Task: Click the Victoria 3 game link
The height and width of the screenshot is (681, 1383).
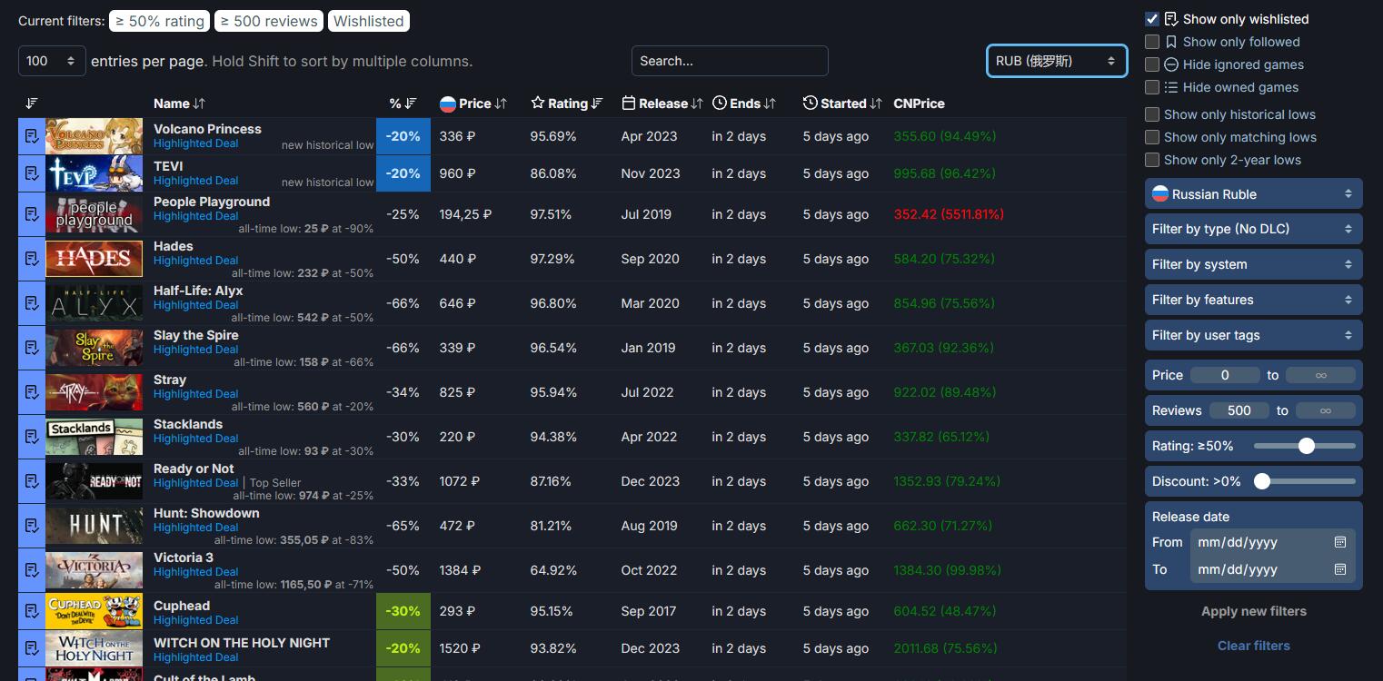Action: click(x=184, y=558)
